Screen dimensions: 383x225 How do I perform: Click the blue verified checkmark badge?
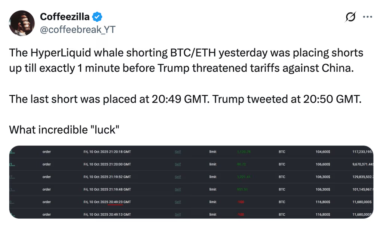[98, 17]
